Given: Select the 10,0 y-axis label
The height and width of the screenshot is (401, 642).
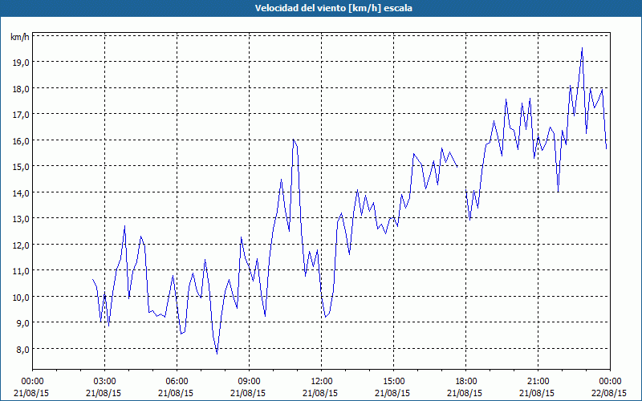Looking at the screenshot, I should pyautogui.click(x=21, y=297).
